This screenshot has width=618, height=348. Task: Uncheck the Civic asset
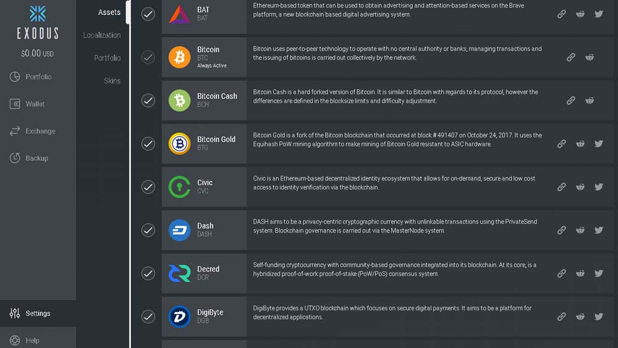pos(148,187)
